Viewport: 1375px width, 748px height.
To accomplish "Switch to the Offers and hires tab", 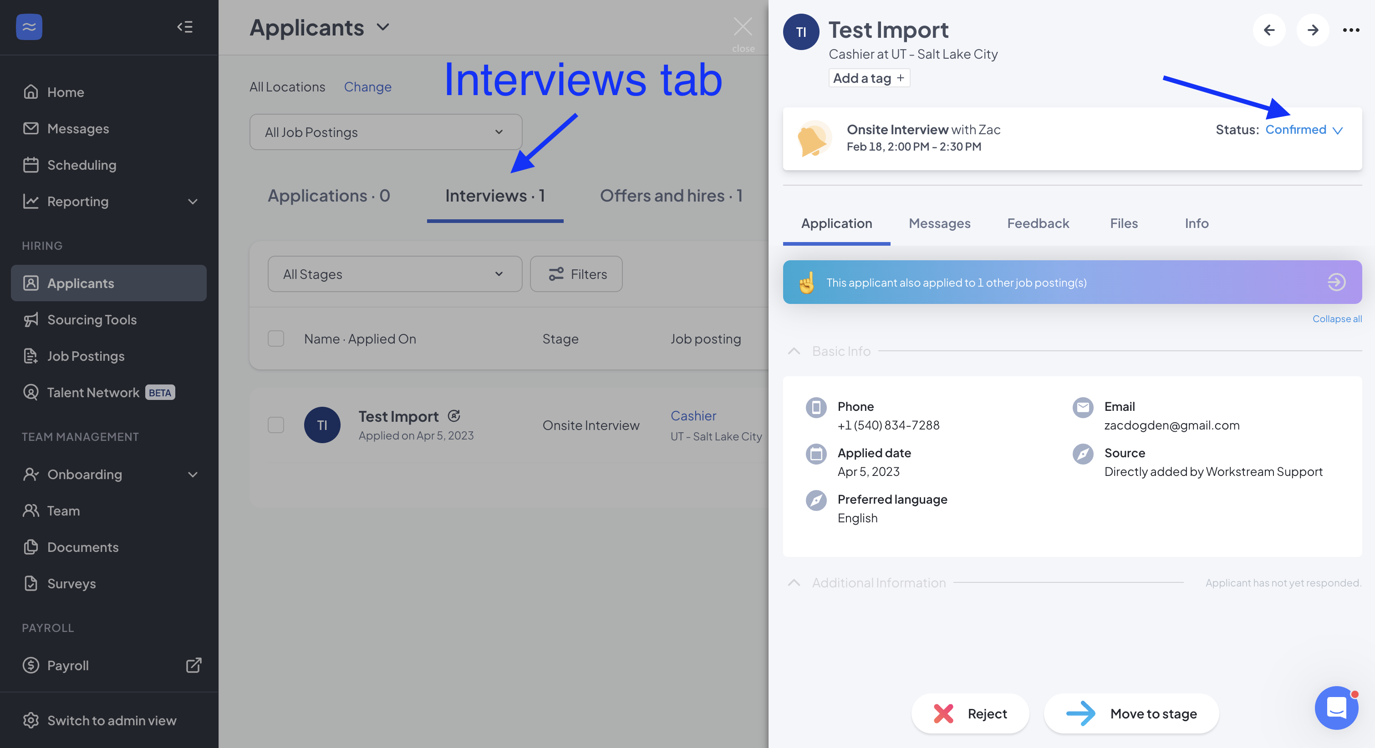I will pyautogui.click(x=670, y=196).
